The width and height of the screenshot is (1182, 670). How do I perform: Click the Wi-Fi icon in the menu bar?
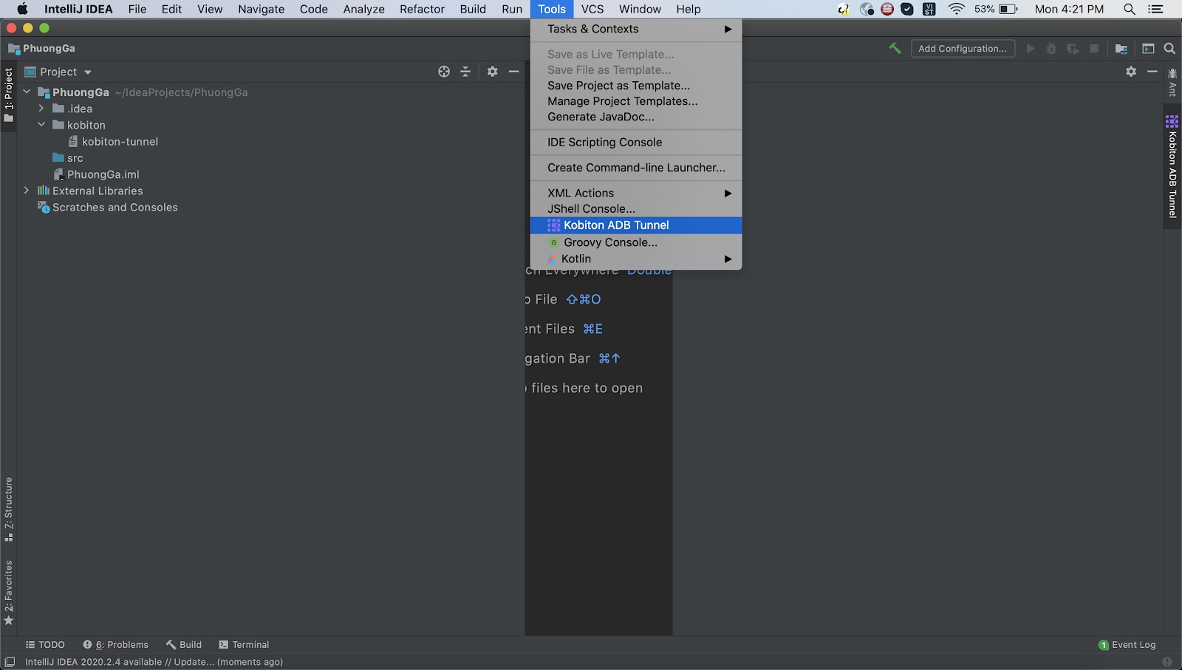click(x=957, y=10)
